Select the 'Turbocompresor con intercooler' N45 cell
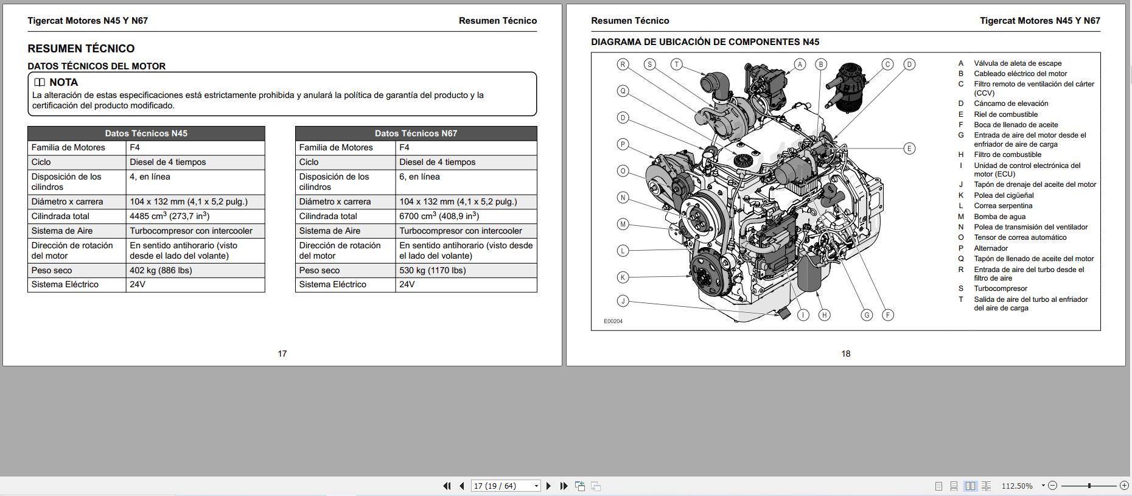Viewport: 1132px width, 496px height. click(x=195, y=231)
